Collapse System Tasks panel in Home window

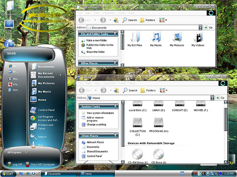(116, 106)
